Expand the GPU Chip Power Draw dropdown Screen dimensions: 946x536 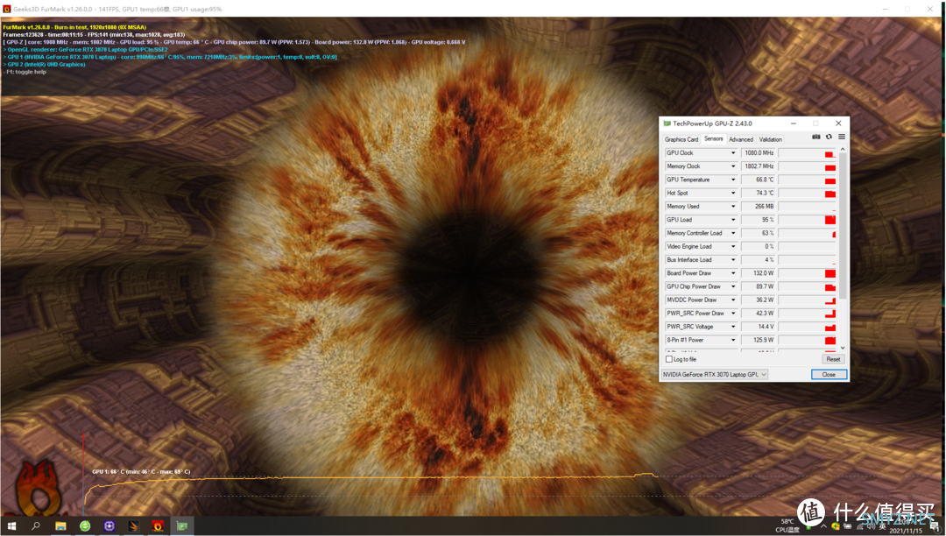click(733, 286)
